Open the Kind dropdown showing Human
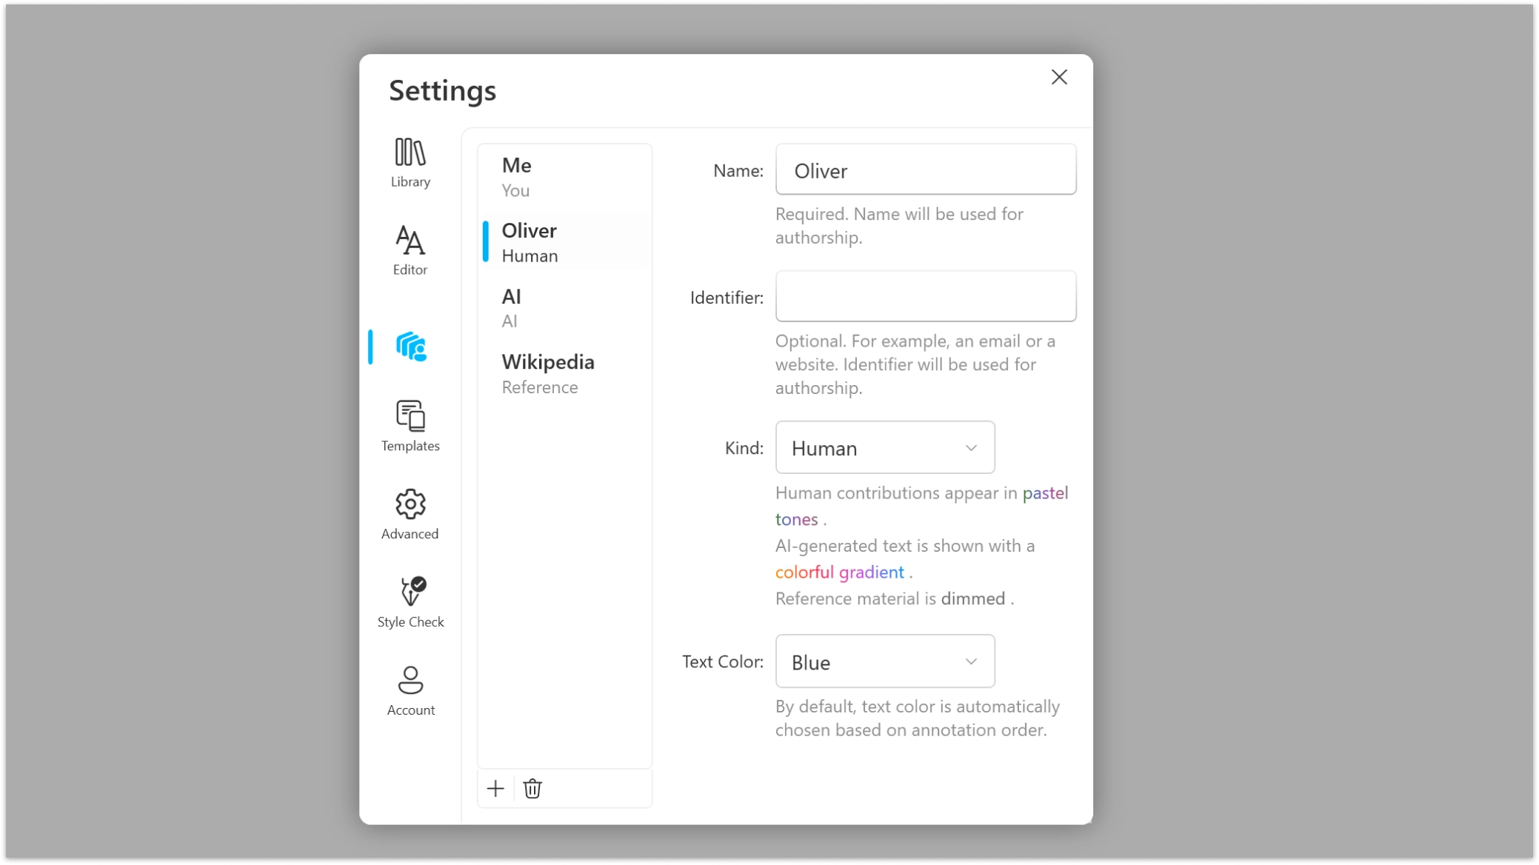This screenshot has width=1539, height=865. coord(884,447)
